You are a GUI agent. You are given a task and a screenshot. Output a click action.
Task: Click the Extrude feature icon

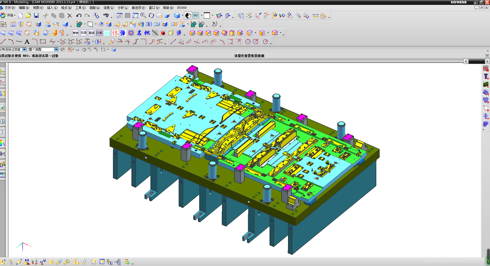(x=13, y=24)
